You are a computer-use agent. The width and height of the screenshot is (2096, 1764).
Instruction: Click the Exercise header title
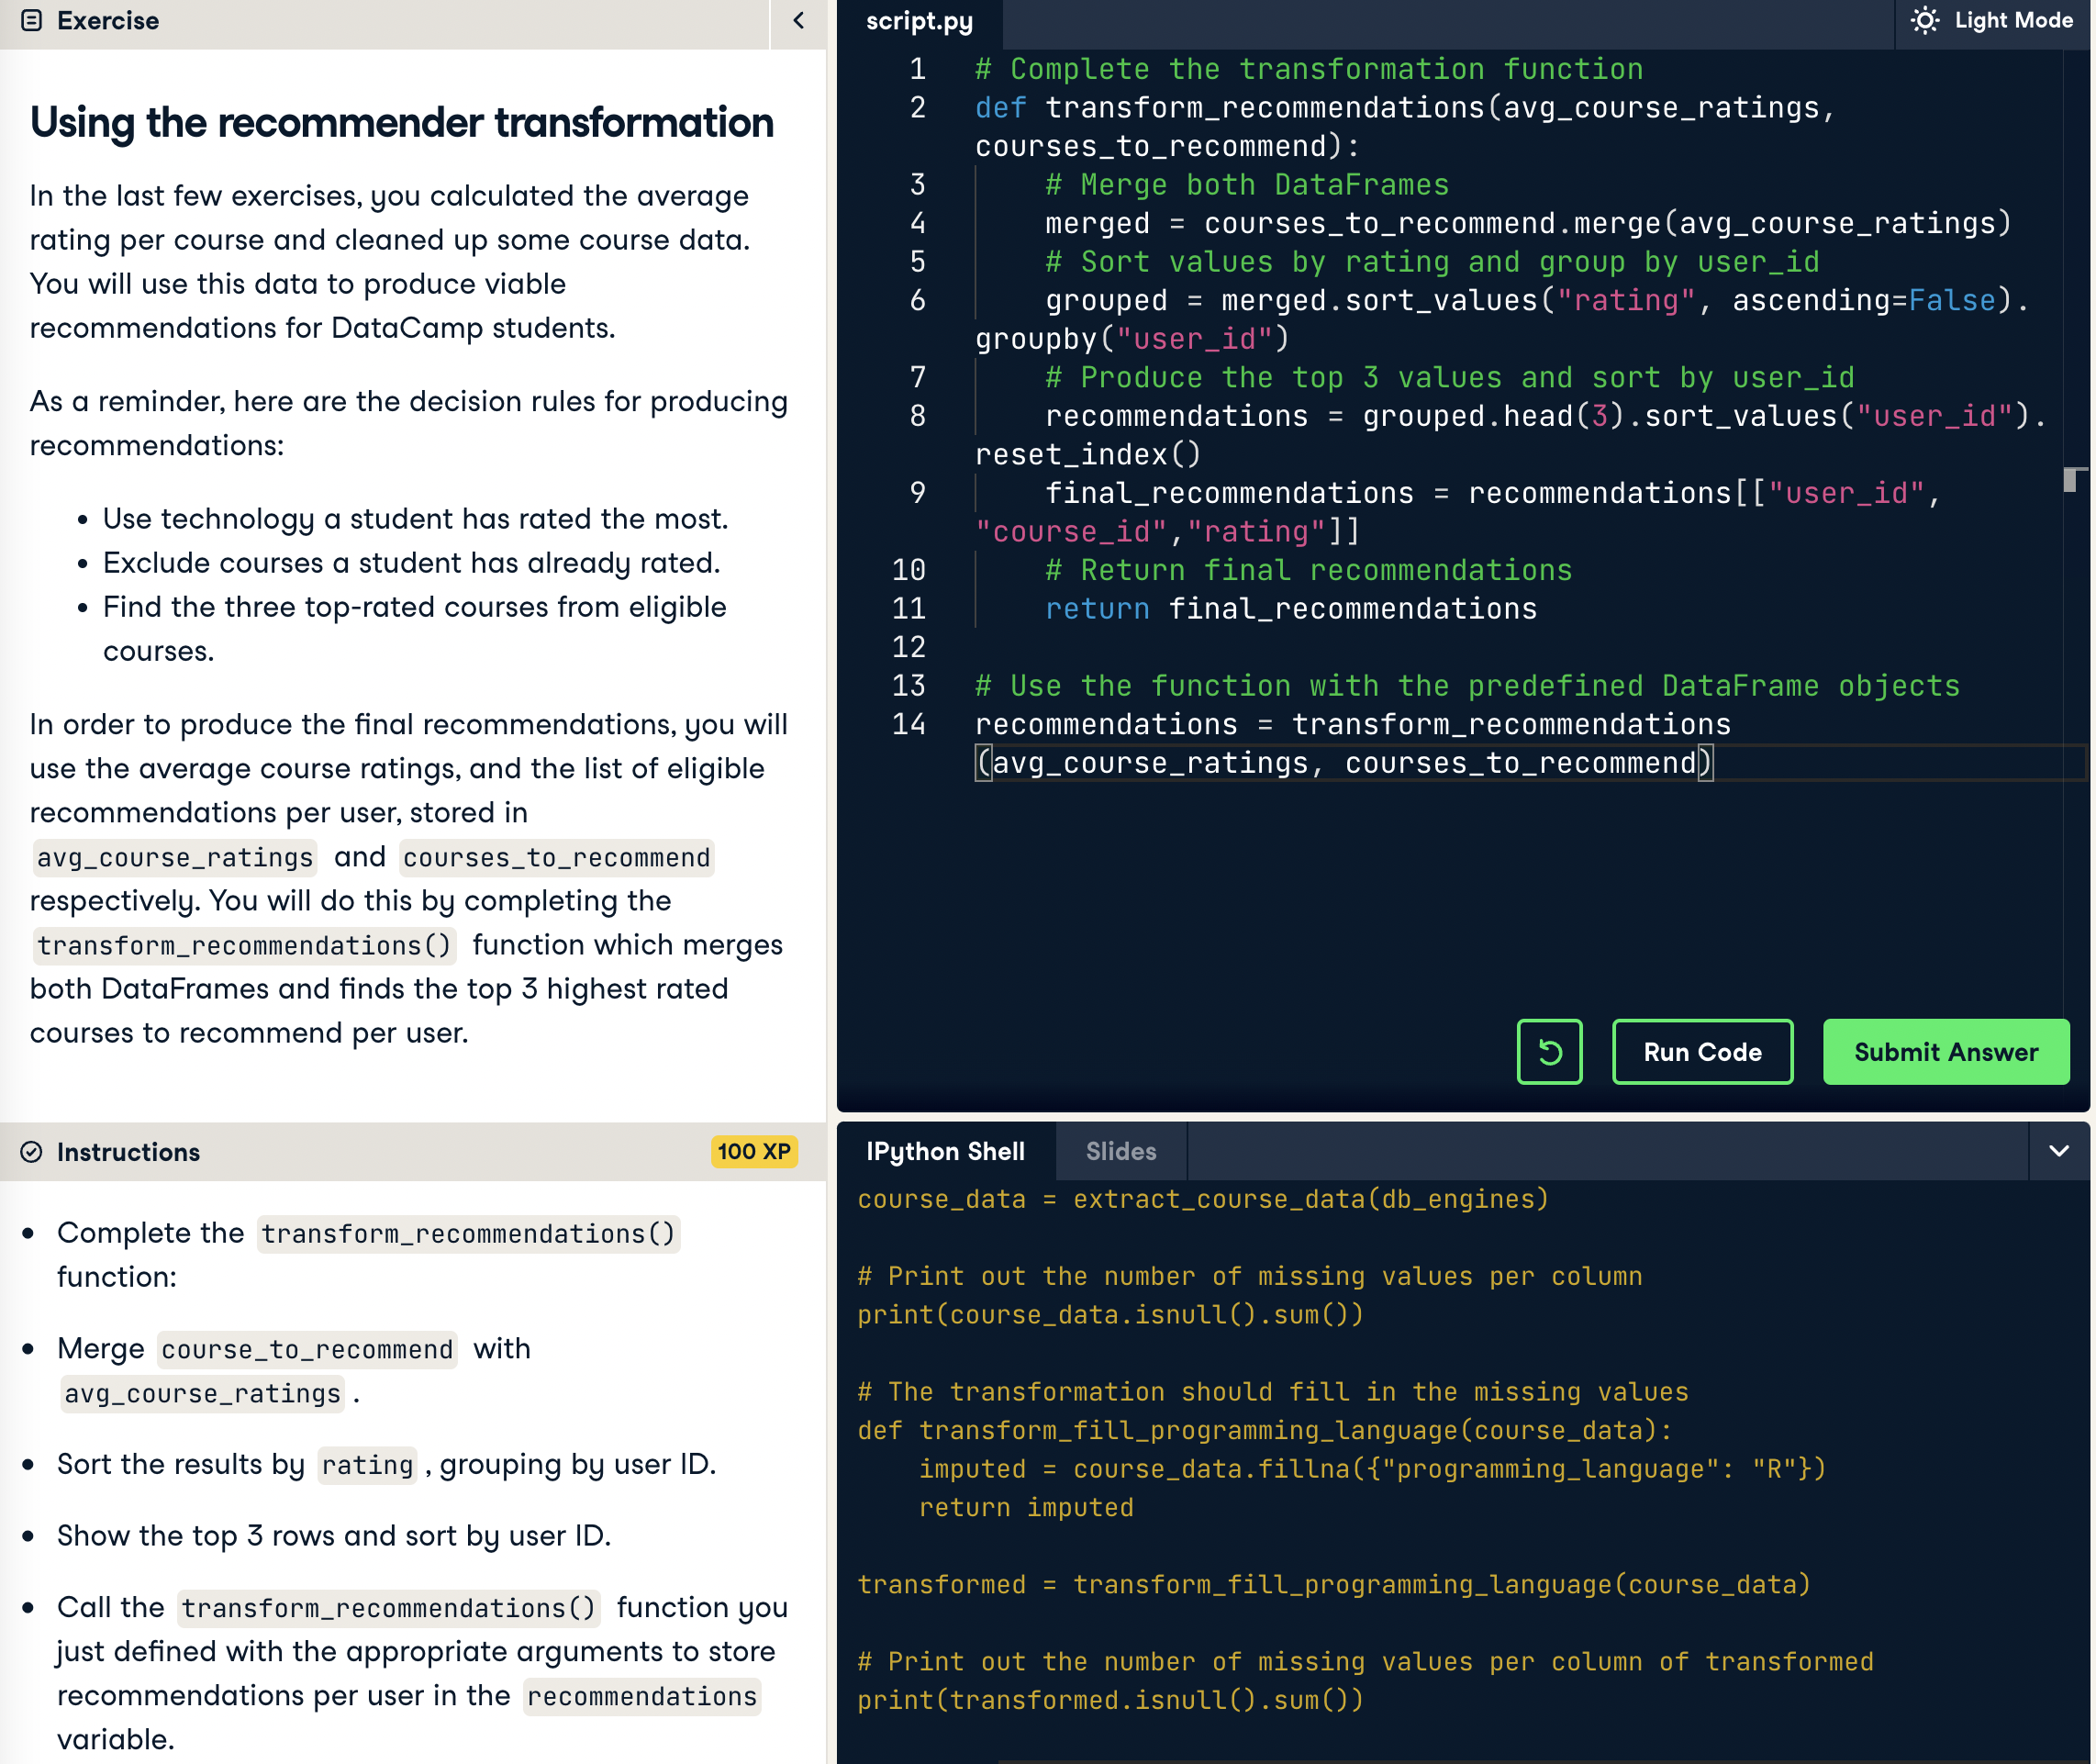(107, 21)
